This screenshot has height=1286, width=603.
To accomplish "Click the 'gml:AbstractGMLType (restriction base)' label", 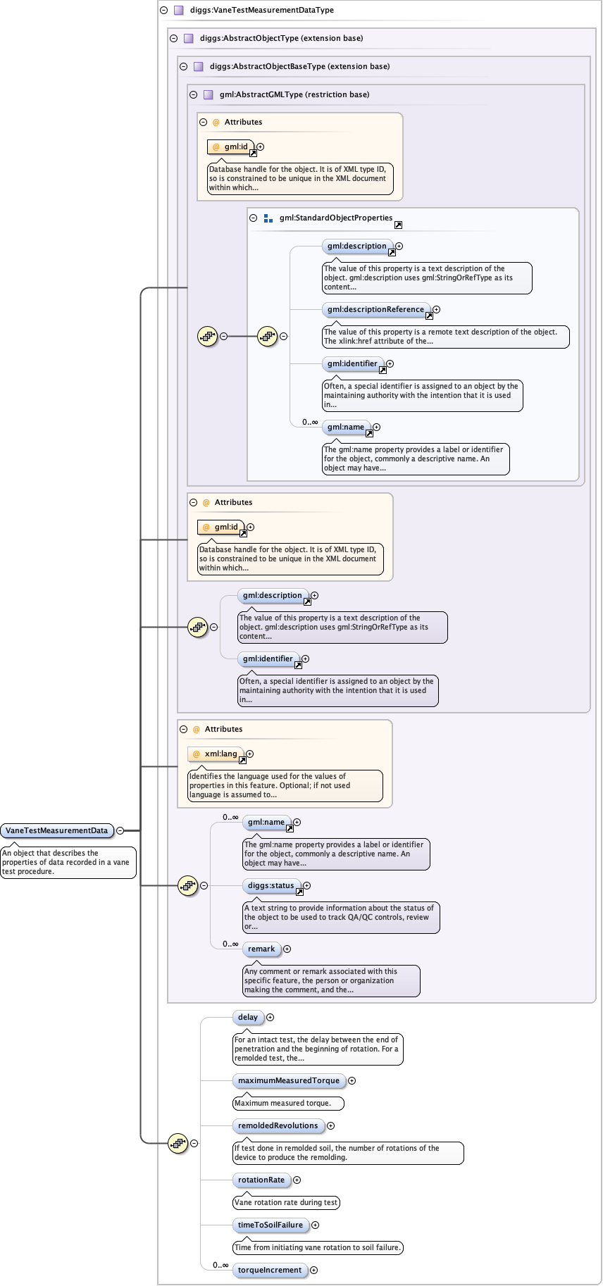I will pos(294,95).
